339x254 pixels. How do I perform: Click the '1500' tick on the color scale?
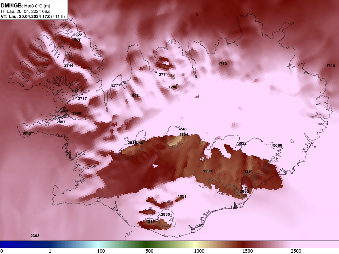click(x=247, y=251)
